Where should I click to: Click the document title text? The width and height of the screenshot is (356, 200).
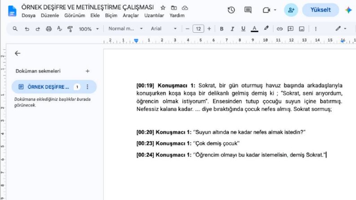[x=88, y=7]
